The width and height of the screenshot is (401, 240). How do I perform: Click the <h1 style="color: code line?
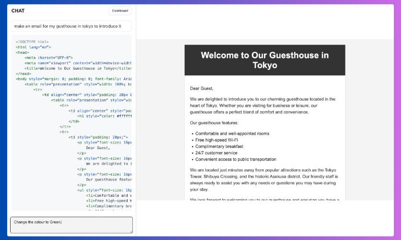105,116
